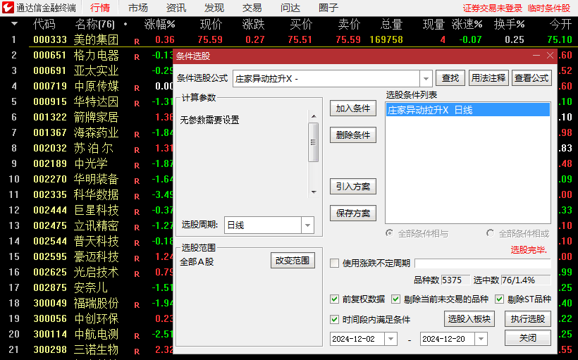Click the 引入方案 button
The image size is (578, 360).
coord(353,187)
